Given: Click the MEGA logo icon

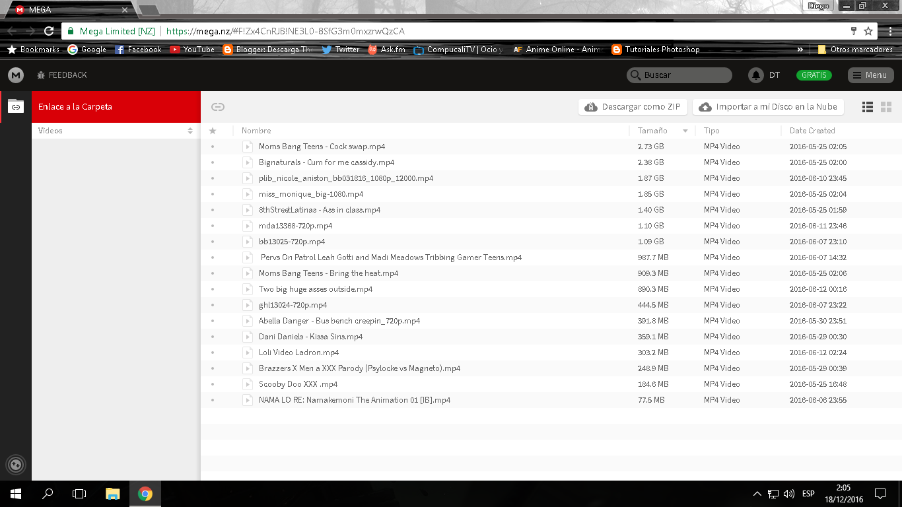Looking at the screenshot, I should tap(16, 75).
